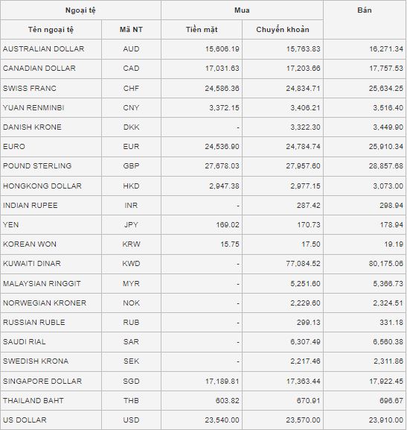Select the US DOLLAR selling rate 23,910.00
This screenshot has height=430, width=407.
coord(385,420)
